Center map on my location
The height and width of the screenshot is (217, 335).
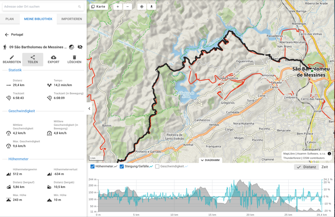tap(142, 7)
